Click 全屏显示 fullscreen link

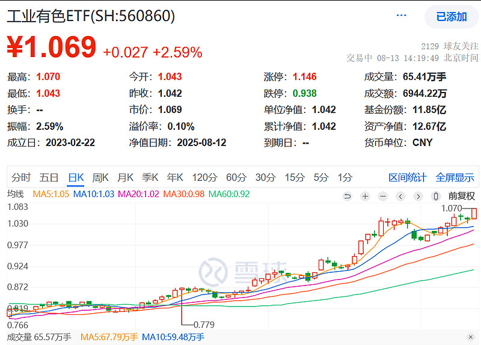pos(455,177)
